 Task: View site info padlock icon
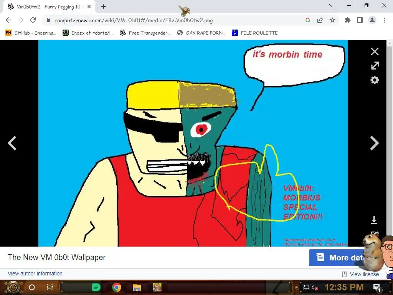click(48, 20)
